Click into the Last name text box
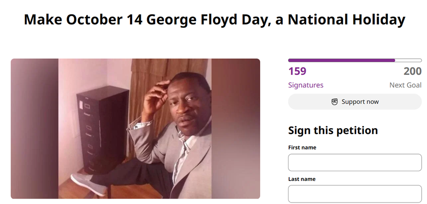 pos(355,194)
